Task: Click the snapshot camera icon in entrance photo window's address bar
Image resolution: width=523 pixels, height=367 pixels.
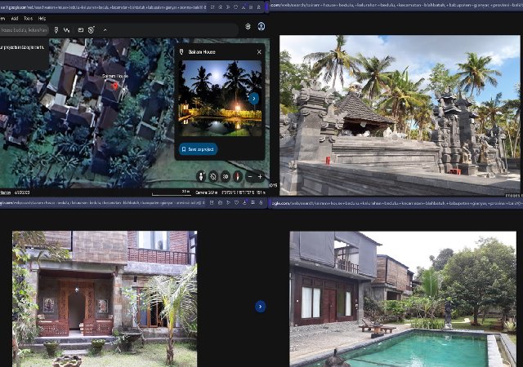Action: (220, 202)
